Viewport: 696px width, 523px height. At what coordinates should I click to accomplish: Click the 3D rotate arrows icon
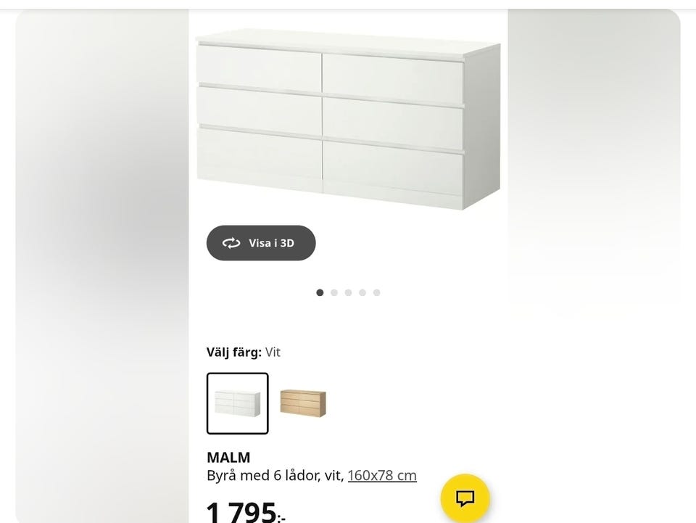pos(231,243)
